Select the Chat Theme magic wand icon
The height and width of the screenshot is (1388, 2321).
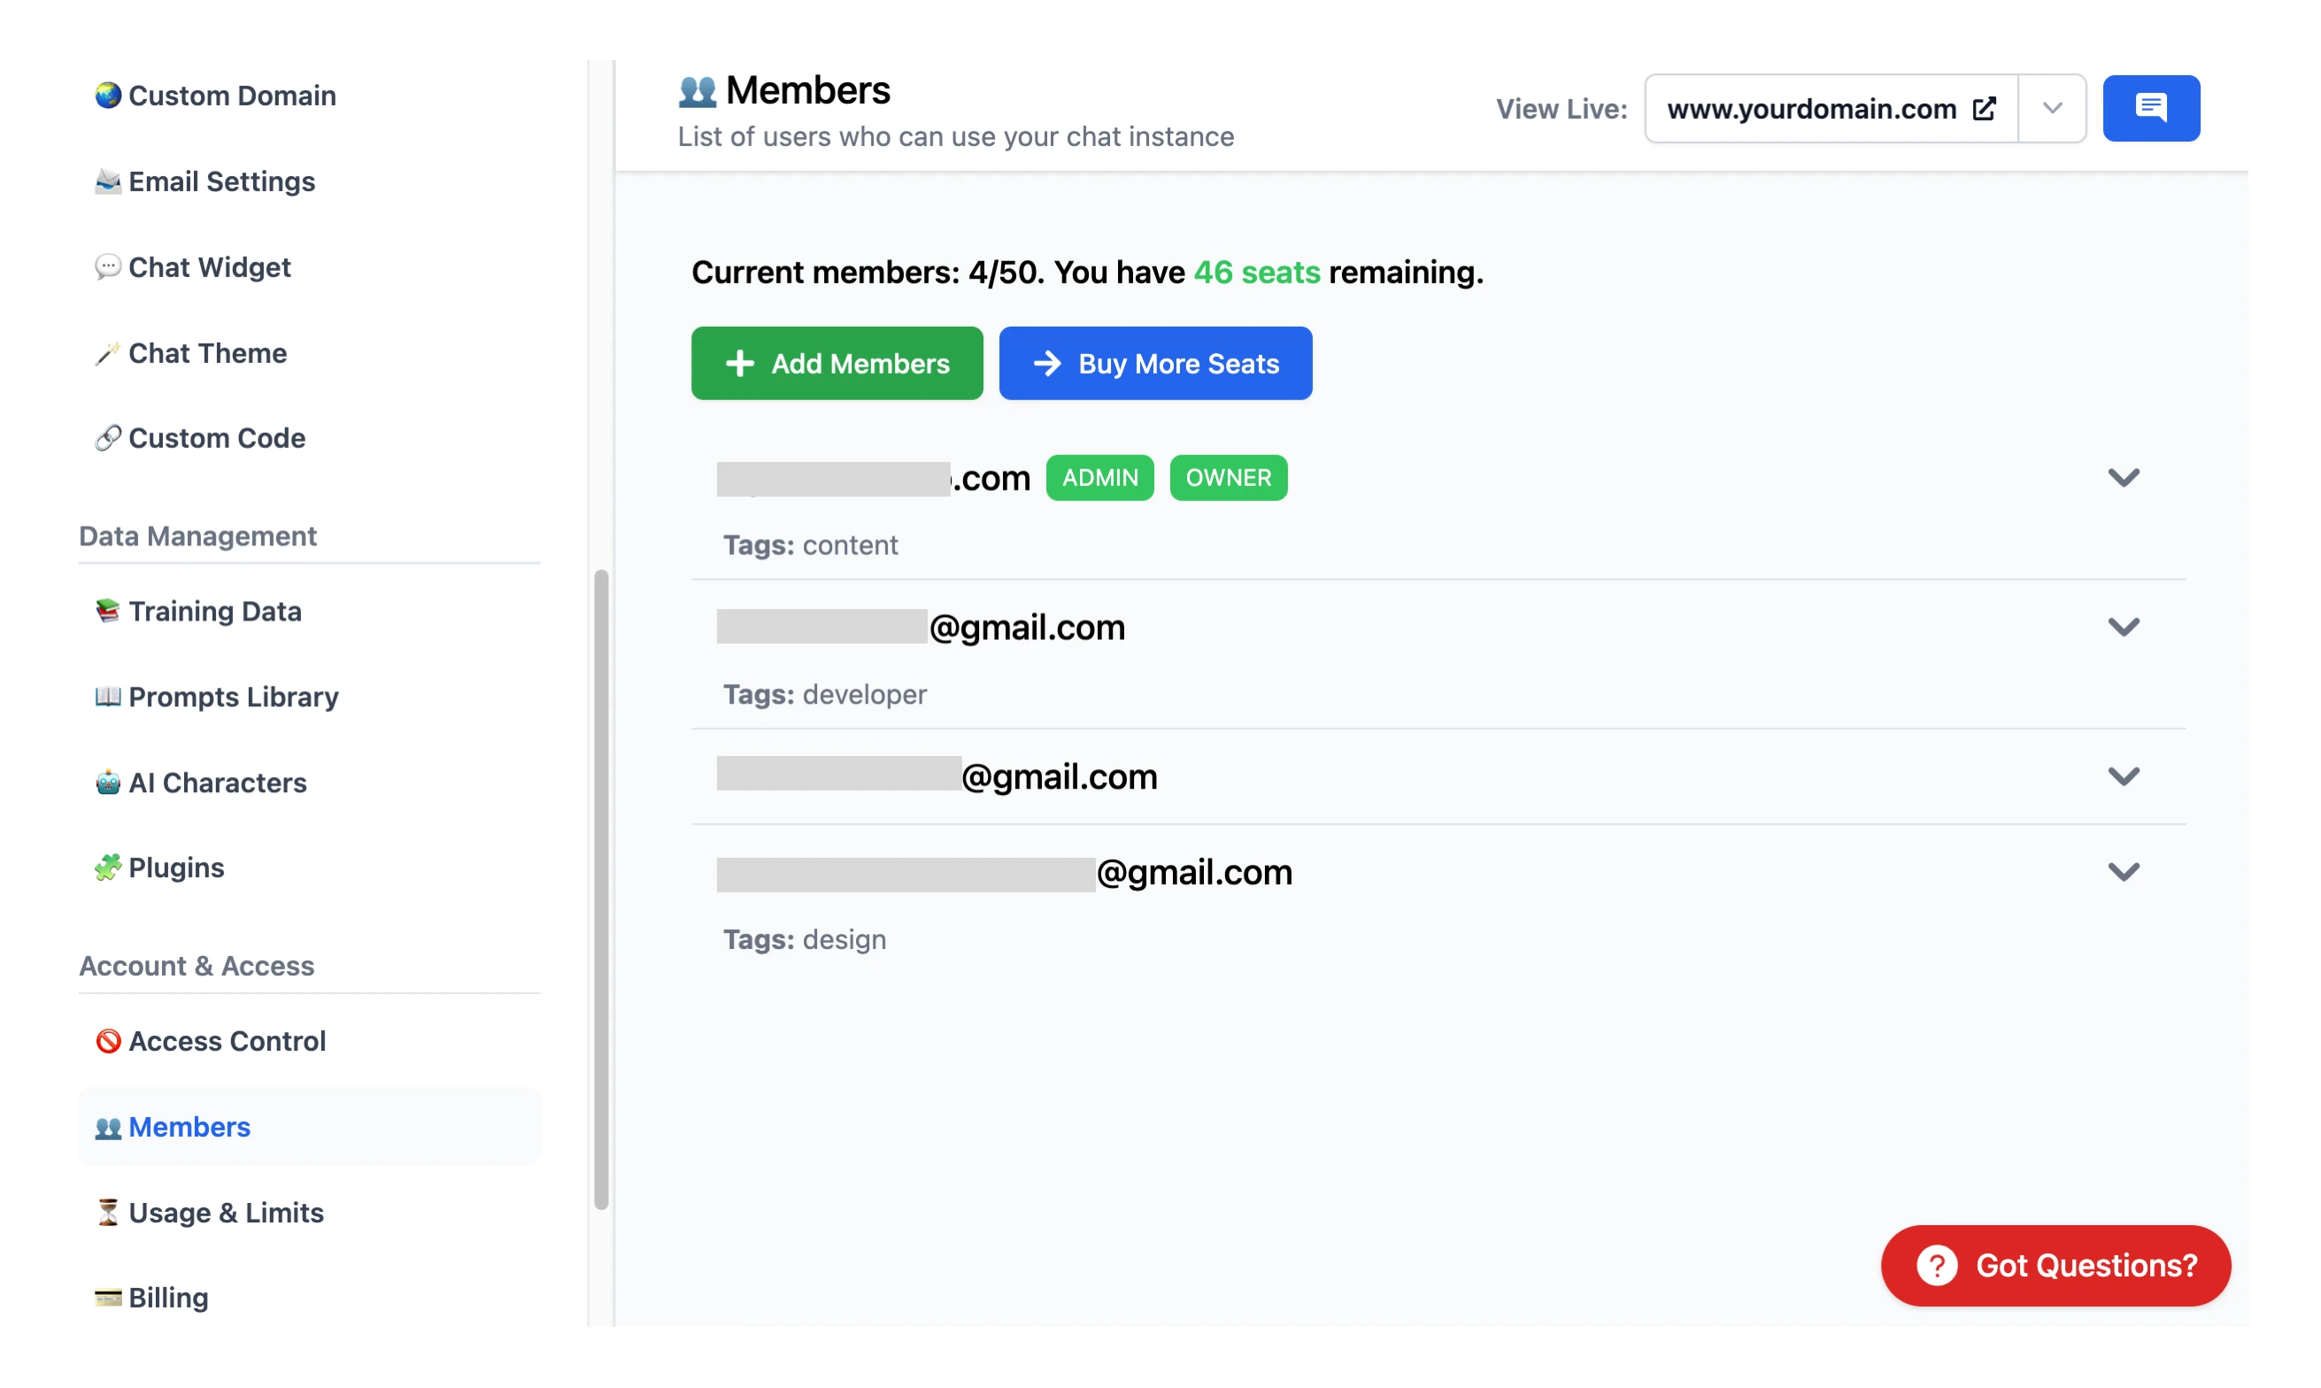tap(109, 352)
